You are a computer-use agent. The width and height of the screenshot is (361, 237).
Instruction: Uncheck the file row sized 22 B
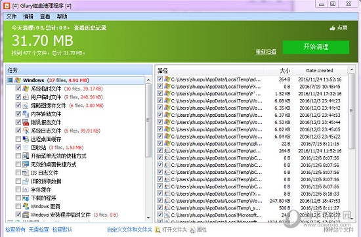tap(159, 144)
